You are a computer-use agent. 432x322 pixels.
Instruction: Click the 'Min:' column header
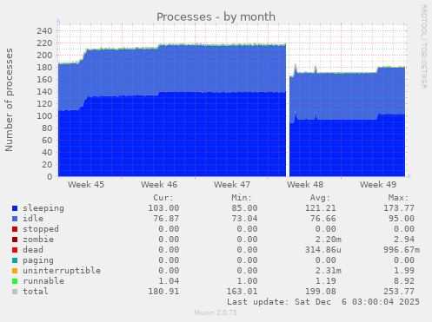[242, 198]
